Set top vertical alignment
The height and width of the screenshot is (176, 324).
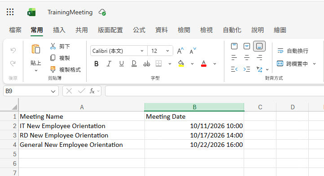coord(234,46)
